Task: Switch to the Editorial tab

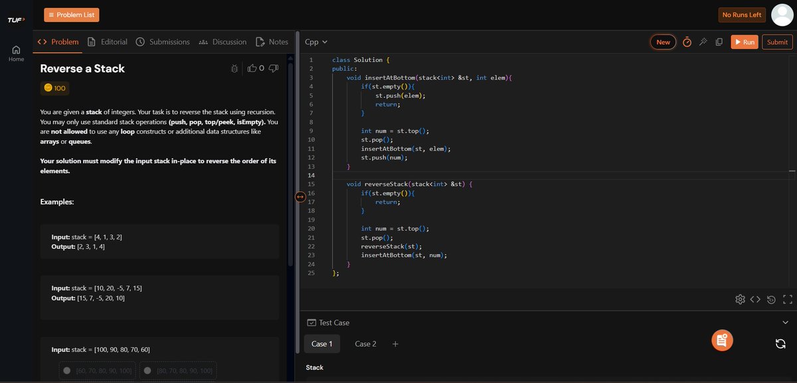Action: (109, 41)
